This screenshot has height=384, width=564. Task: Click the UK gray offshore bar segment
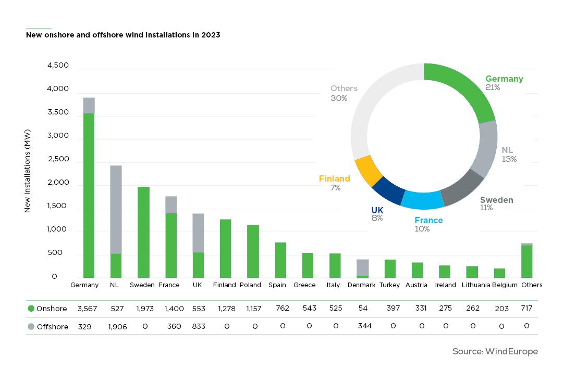tap(198, 233)
